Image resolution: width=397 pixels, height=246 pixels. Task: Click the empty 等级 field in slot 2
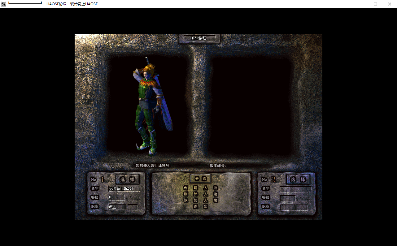click(x=288, y=198)
